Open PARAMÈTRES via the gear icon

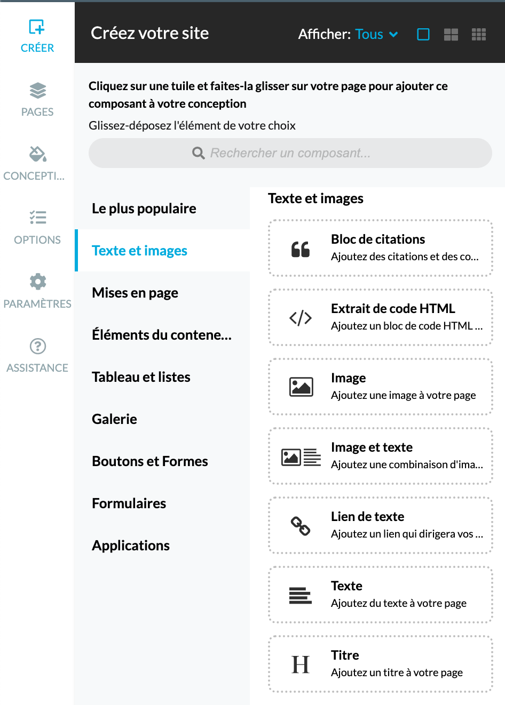37,282
